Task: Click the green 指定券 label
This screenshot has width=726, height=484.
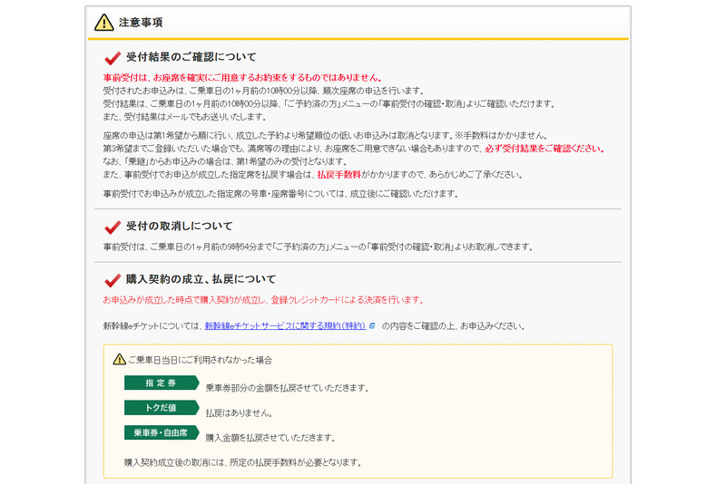Action: pos(162,382)
